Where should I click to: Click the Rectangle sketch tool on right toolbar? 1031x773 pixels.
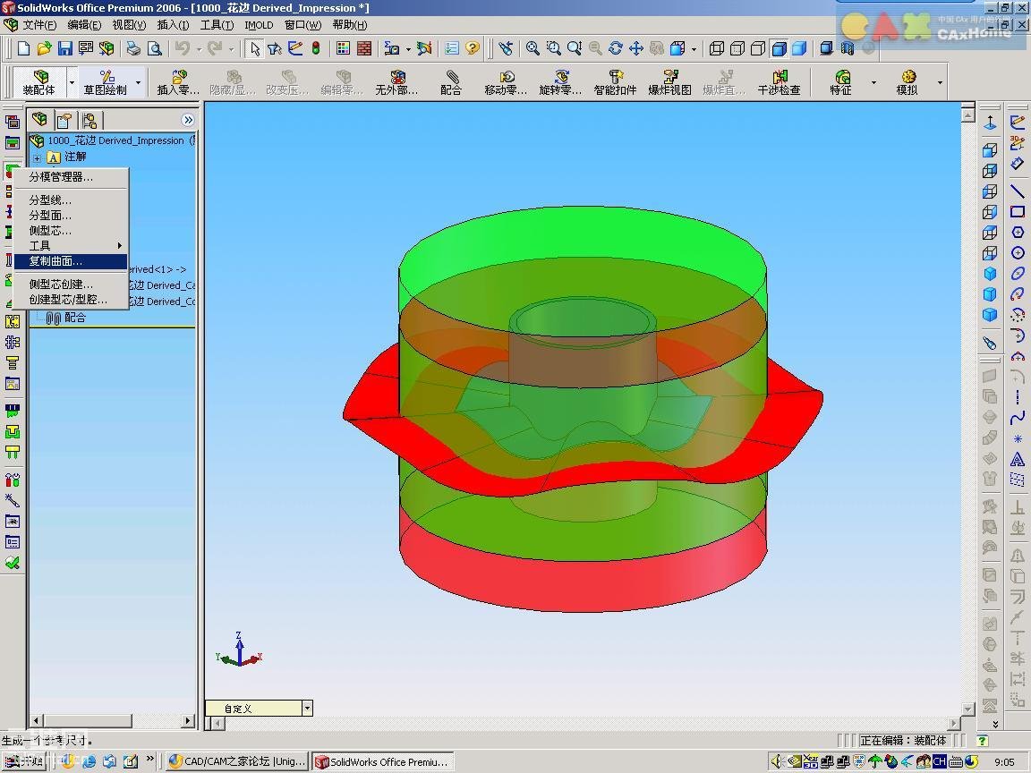click(x=1018, y=212)
